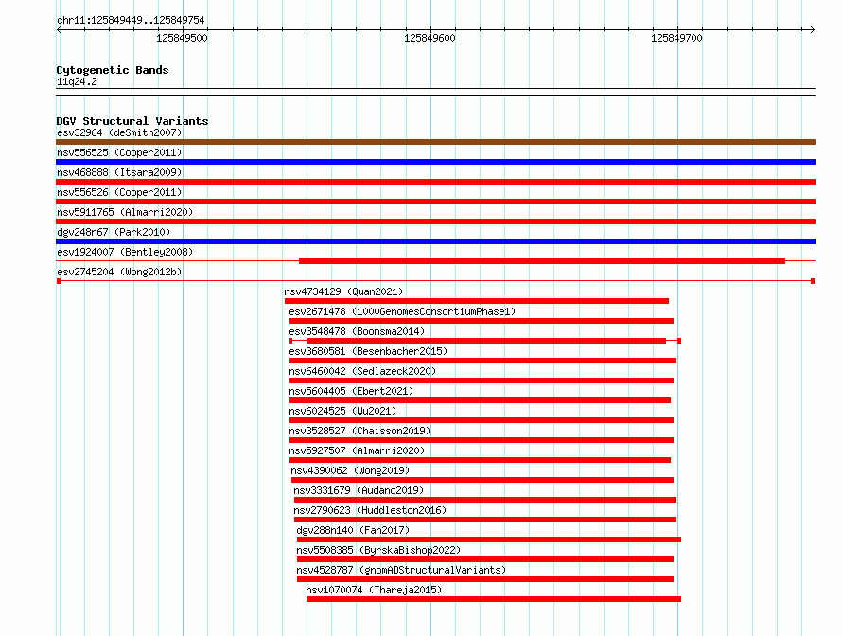Select nsv3528527 (Chaisson2019) label
The width and height of the screenshot is (842, 636).
coord(360,431)
